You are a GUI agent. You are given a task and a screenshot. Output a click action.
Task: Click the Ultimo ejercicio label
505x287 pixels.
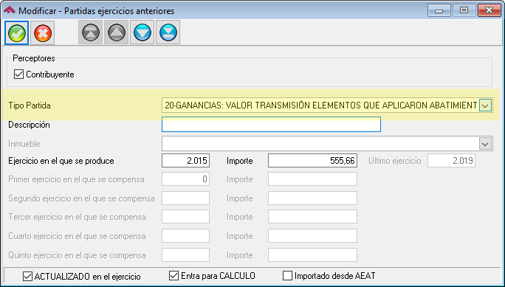tap(395, 161)
